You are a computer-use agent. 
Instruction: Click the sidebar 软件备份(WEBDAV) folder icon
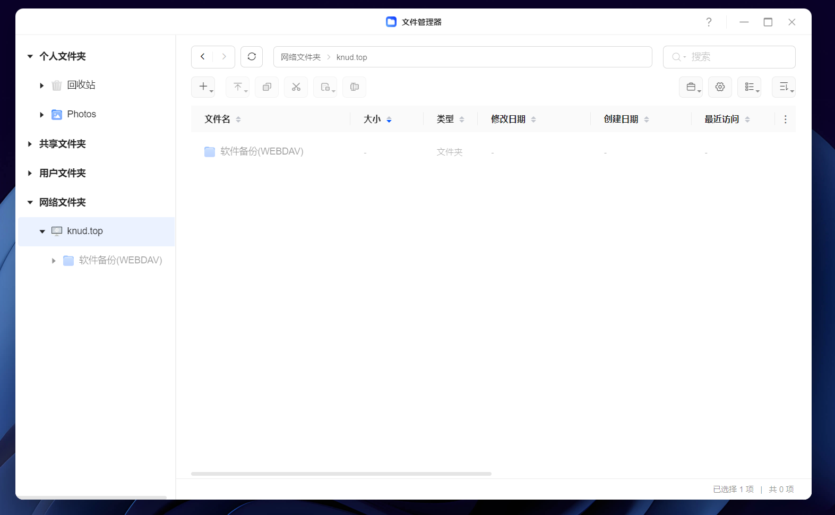(x=68, y=260)
